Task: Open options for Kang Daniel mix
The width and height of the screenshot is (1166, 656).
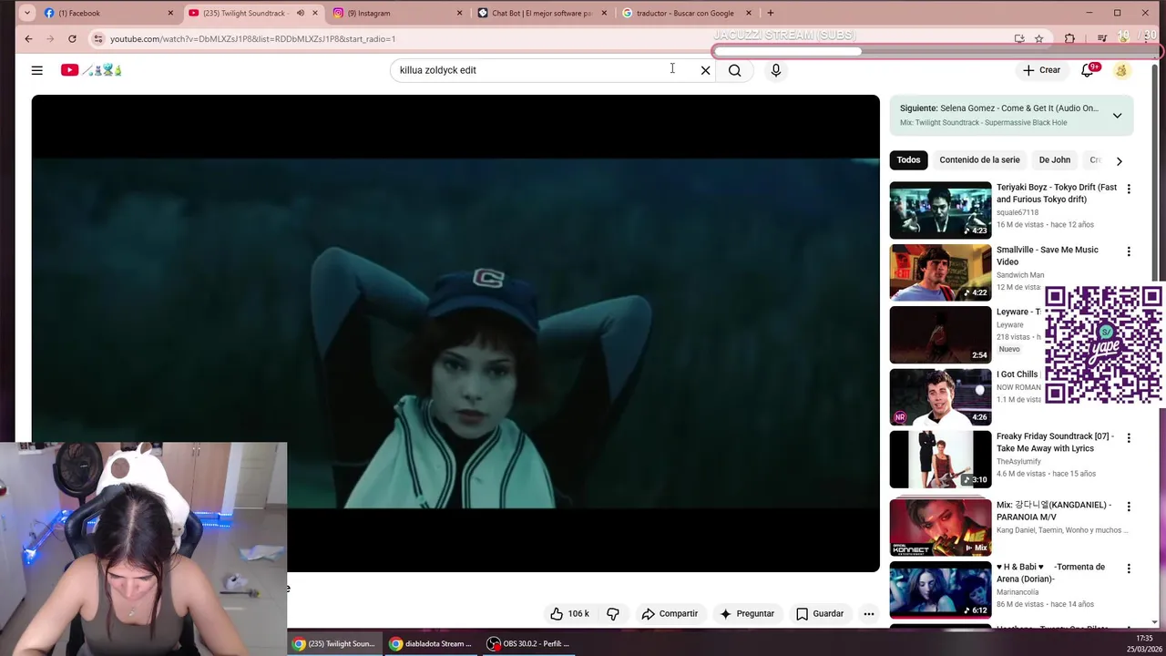Action: (x=1129, y=507)
